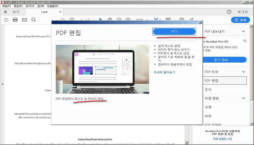Click the 로그인 sign-in link
The width and height of the screenshot is (254, 145).
[x=242, y=12]
